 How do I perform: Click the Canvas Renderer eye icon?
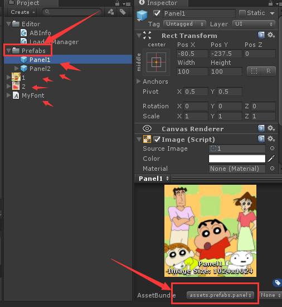point(147,128)
